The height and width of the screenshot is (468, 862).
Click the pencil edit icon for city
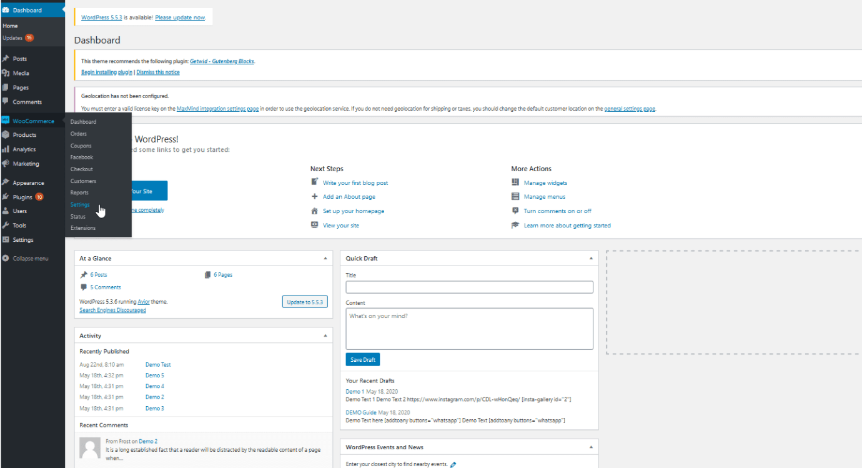click(453, 465)
